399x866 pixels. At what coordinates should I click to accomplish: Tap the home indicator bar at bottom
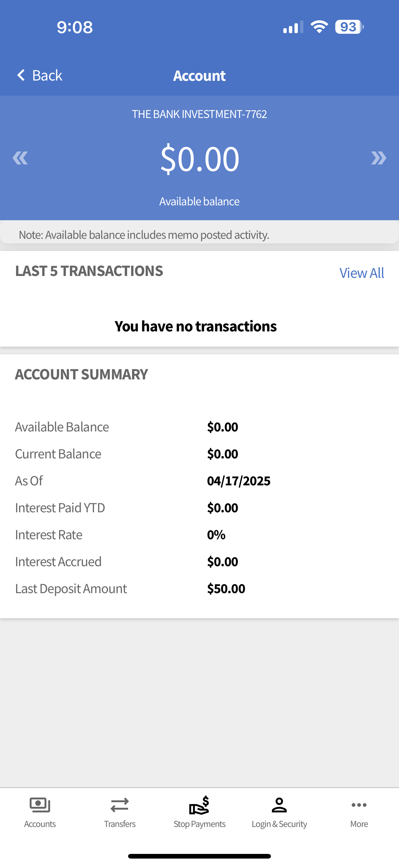click(x=199, y=856)
